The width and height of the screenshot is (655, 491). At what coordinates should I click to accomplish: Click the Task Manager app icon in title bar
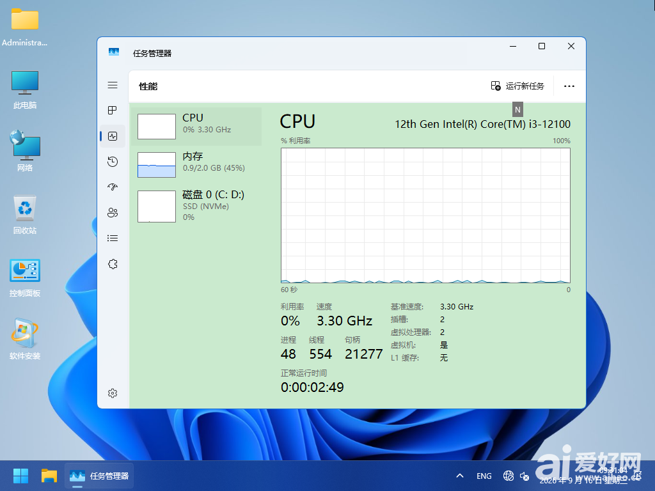[x=114, y=52]
